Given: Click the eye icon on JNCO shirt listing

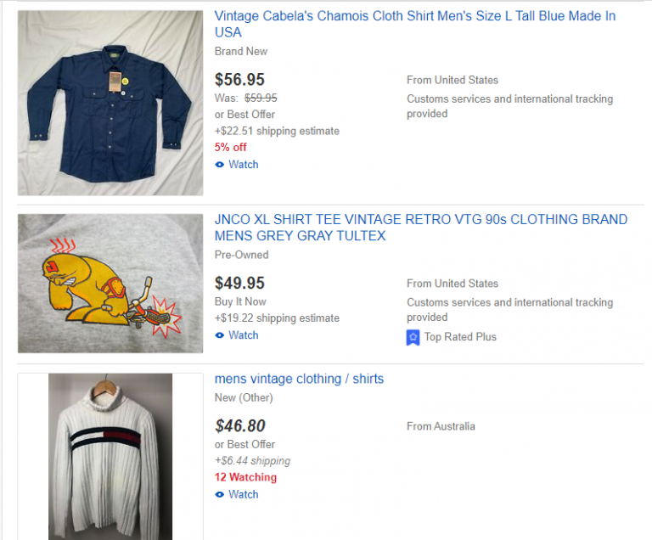Looking at the screenshot, I should tap(220, 335).
